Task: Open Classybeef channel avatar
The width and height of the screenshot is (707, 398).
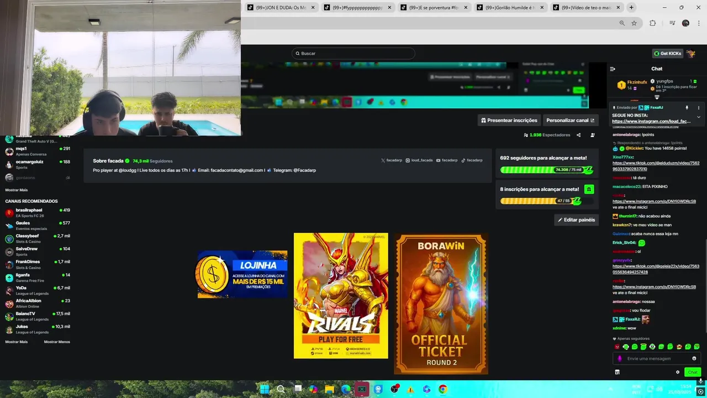Action: [x=9, y=239]
